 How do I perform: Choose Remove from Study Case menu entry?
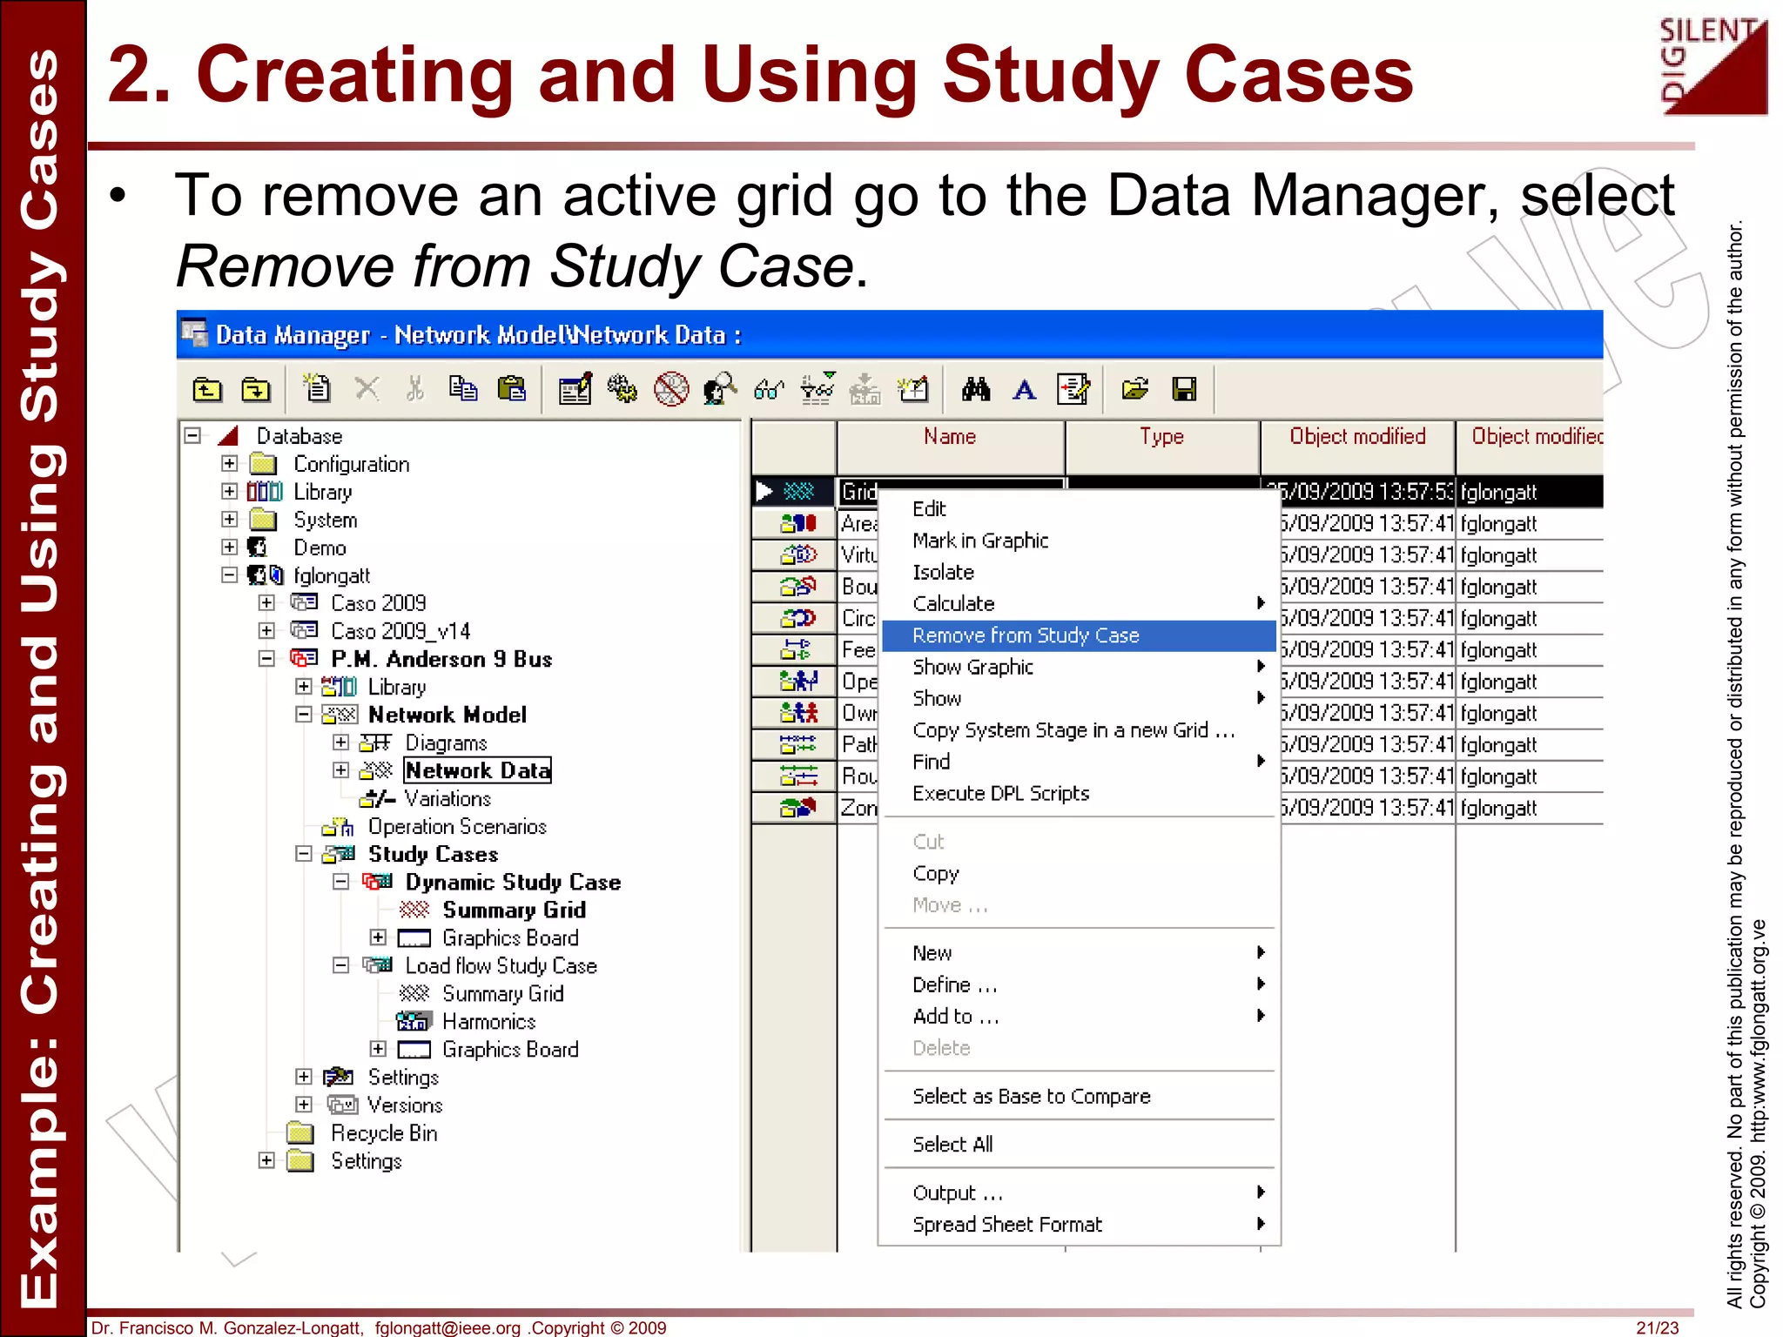coord(1026,635)
